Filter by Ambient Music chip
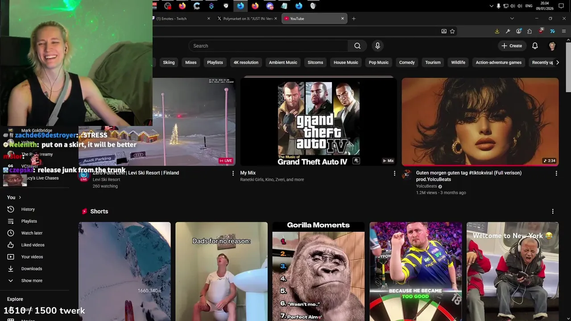The width and height of the screenshot is (571, 321). (x=283, y=62)
